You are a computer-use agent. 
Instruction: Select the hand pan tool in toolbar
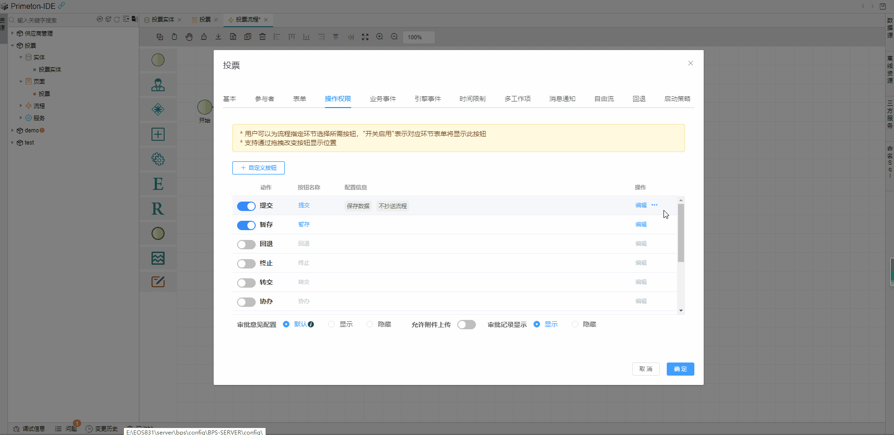click(189, 37)
